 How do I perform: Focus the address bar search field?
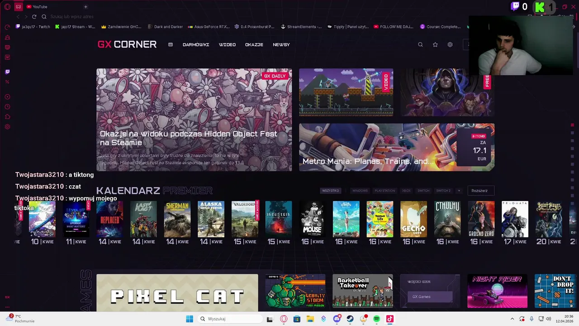click(x=72, y=17)
